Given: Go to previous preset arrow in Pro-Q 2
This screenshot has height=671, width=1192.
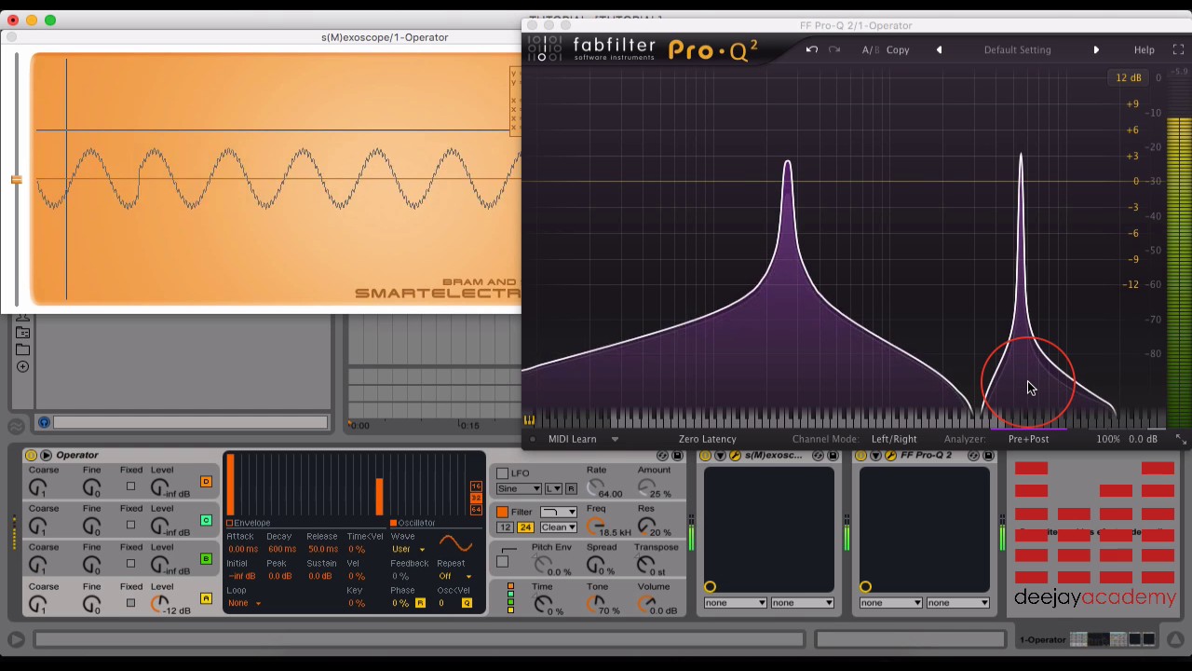Looking at the screenshot, I should (939, 49).
